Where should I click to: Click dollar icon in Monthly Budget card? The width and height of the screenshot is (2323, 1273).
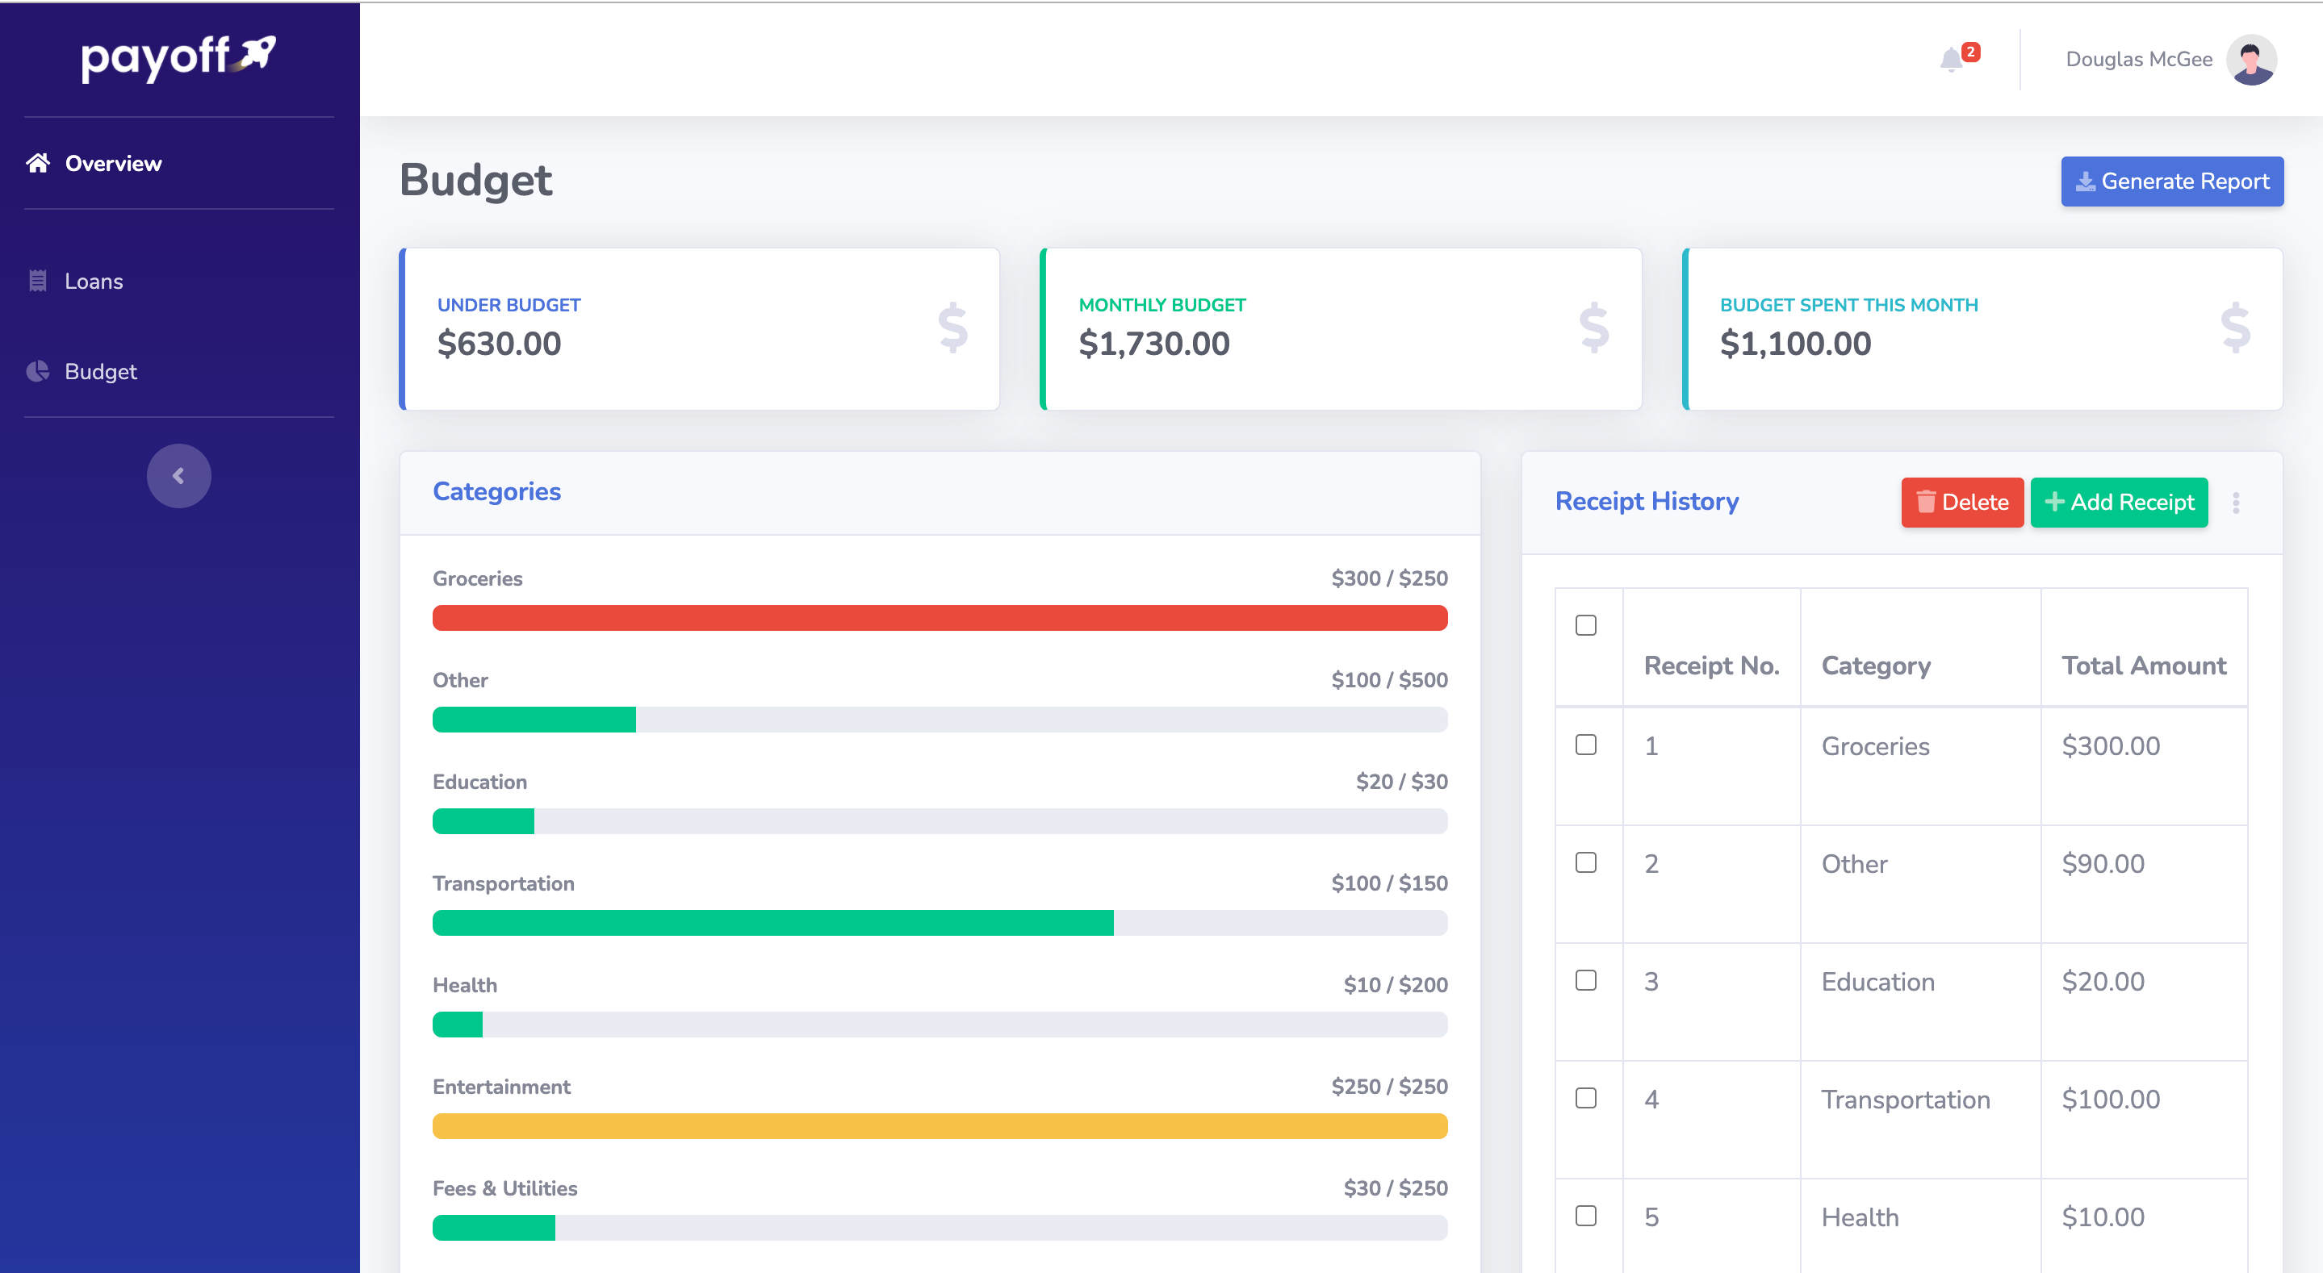click(x=1593, y=328)
